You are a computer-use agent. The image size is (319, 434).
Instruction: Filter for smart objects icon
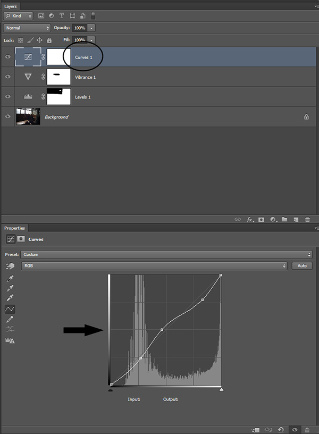(x=83, y=16)
